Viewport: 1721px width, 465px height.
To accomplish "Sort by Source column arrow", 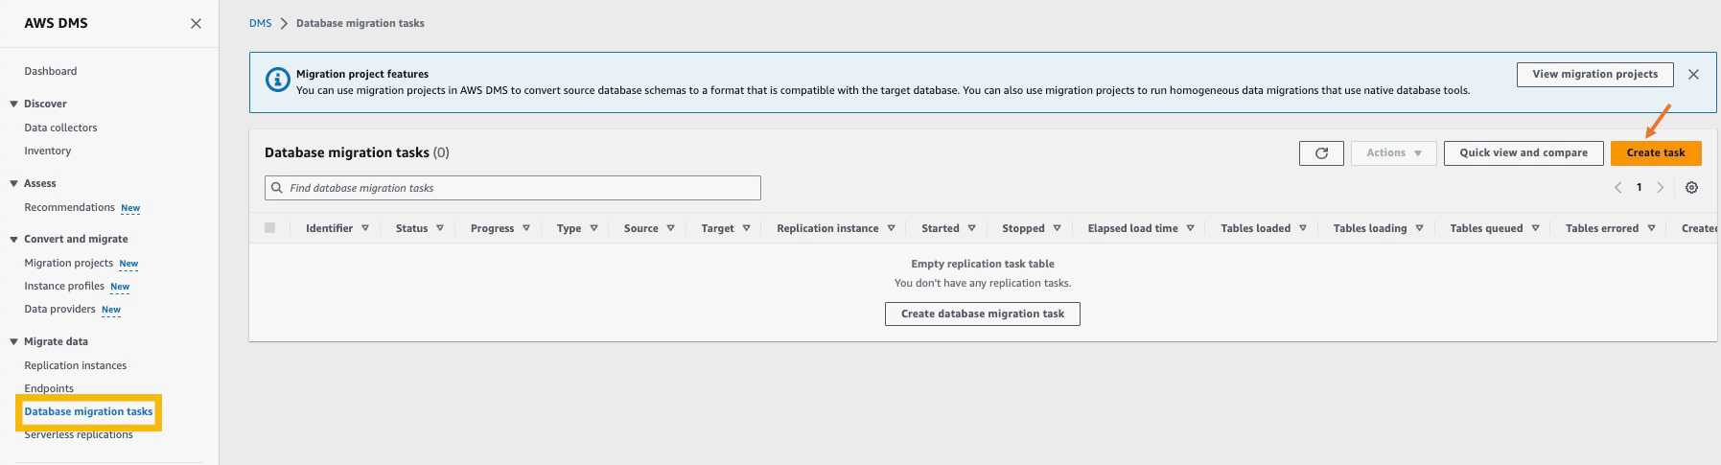I will (670, 228).
